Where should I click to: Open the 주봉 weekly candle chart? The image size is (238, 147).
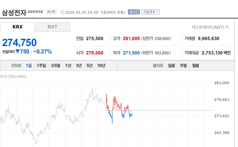point(183,65)
